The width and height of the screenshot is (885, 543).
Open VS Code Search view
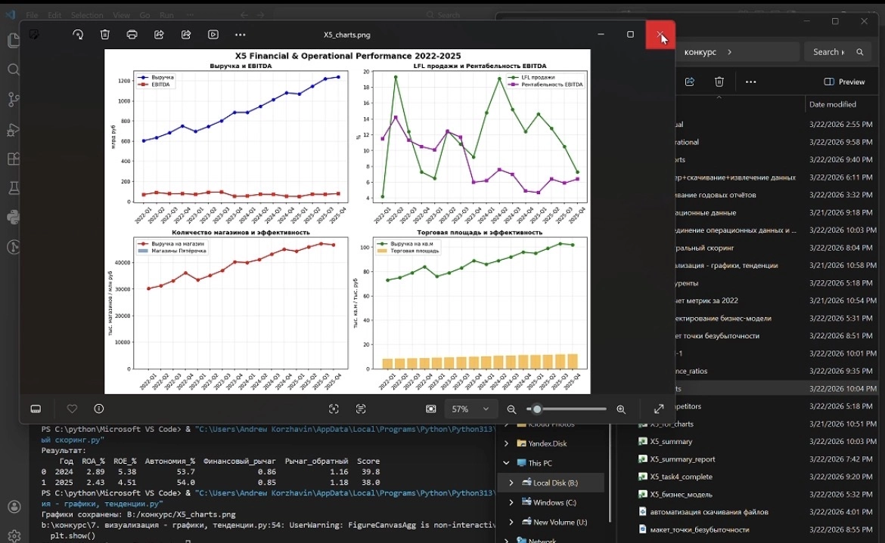(14, 69)
